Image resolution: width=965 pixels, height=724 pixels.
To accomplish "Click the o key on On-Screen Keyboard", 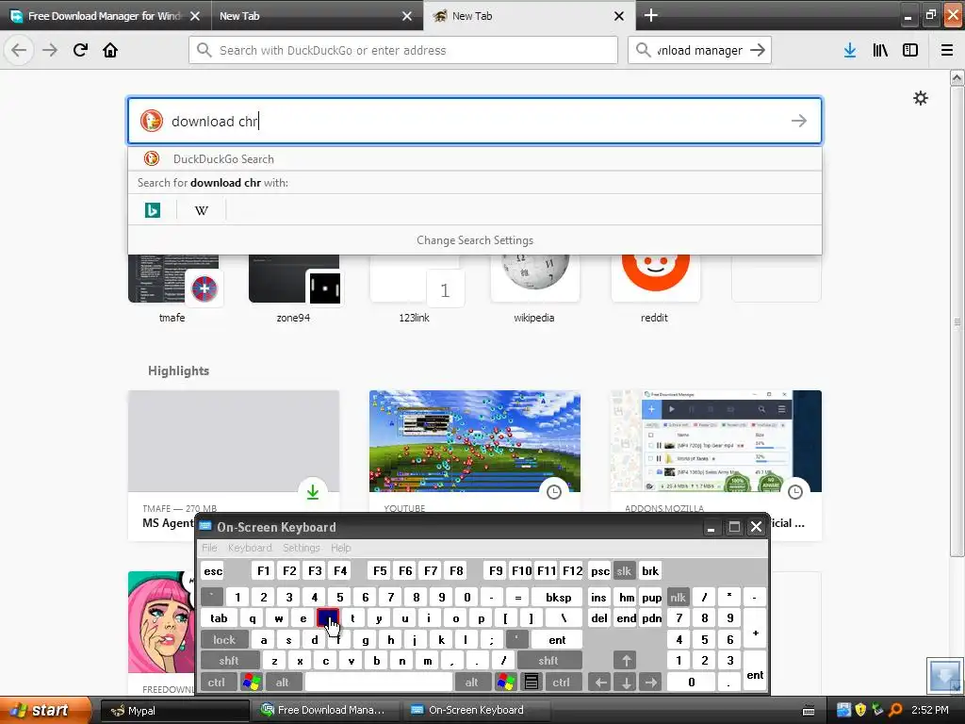I will [x=455, y=618].
